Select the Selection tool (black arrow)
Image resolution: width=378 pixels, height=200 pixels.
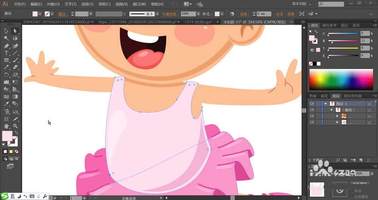click(6, 31)
